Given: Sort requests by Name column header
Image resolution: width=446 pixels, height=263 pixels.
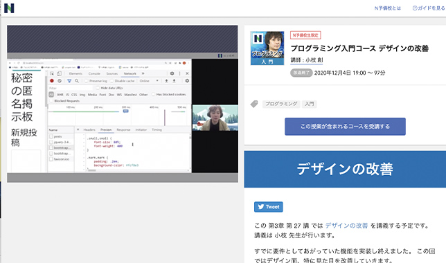Looking at the screenshot, I should coord(61,130).
